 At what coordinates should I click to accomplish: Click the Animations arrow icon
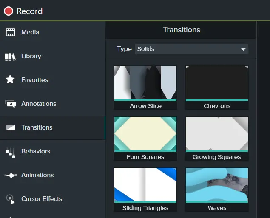10,175
